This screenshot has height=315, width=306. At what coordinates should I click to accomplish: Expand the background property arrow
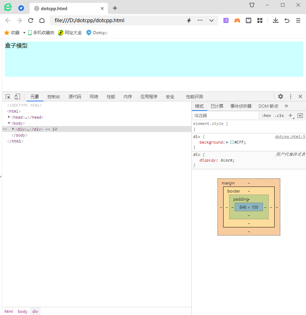pyautogui.click(x=227, y=142)
